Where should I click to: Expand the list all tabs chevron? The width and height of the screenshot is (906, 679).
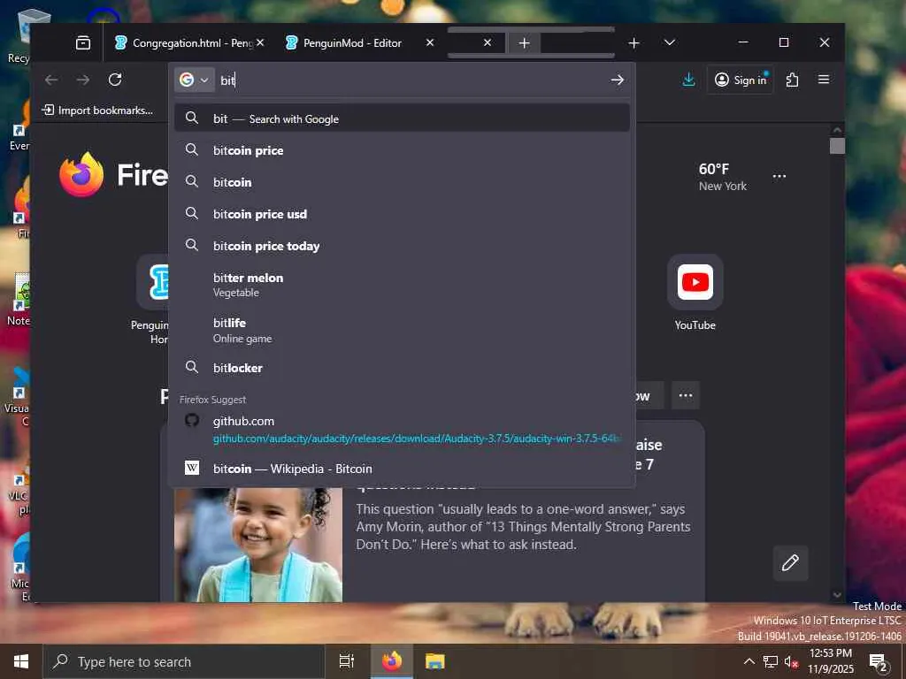[x=669, y=42]
